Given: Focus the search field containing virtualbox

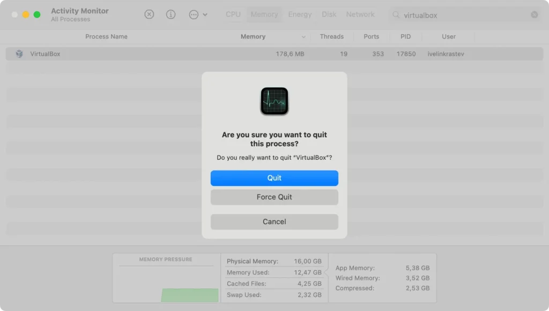Looking at the screenshot, I should point(464,15).
